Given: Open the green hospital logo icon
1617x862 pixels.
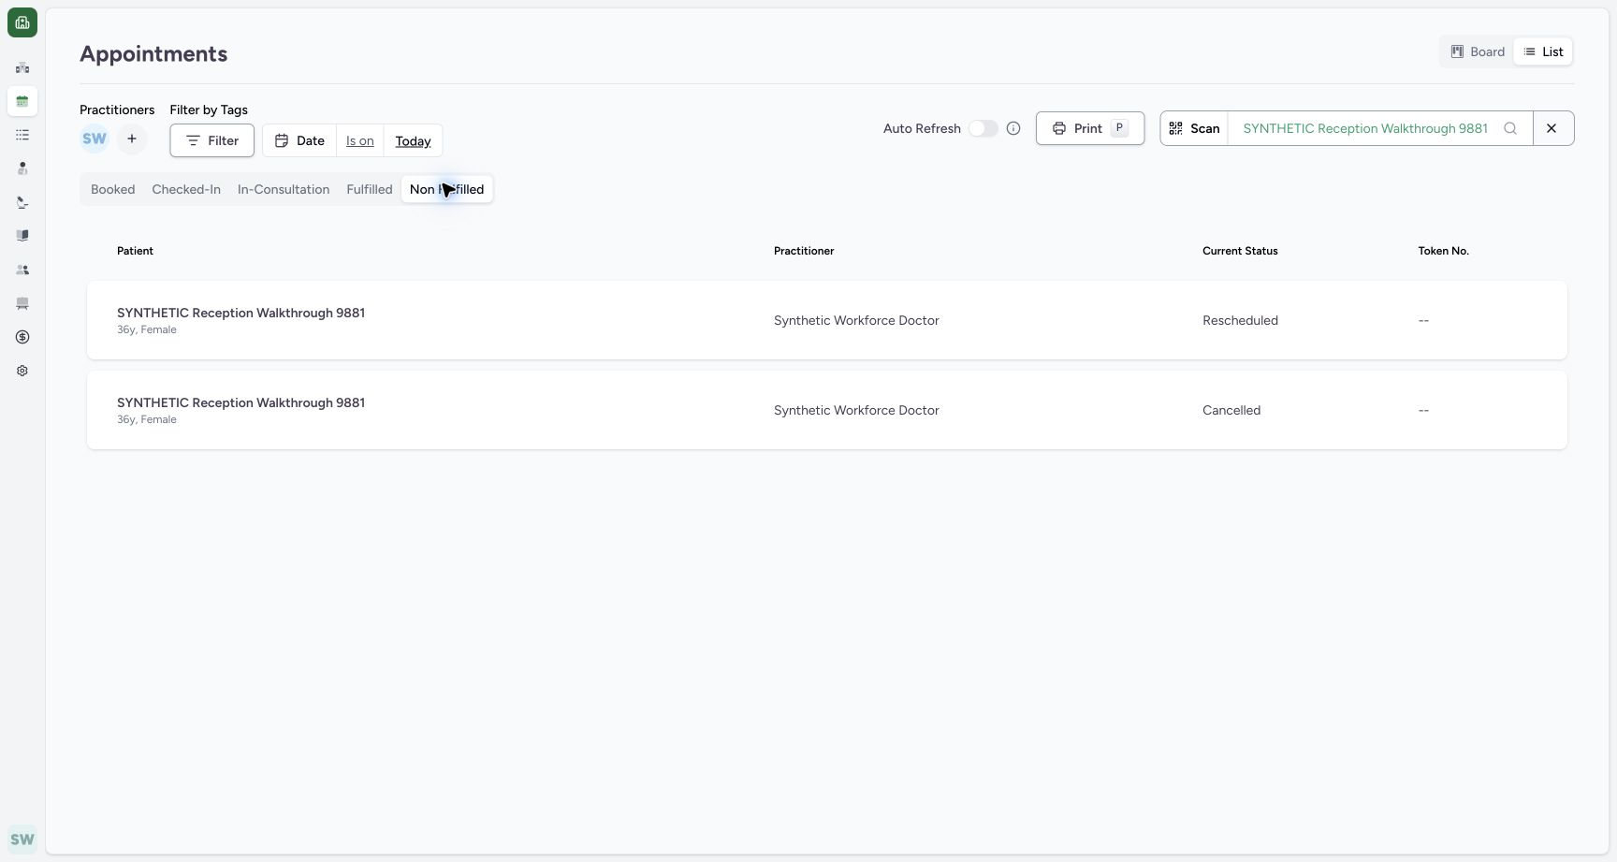Looking at the screenshot, I should (22, 22).
